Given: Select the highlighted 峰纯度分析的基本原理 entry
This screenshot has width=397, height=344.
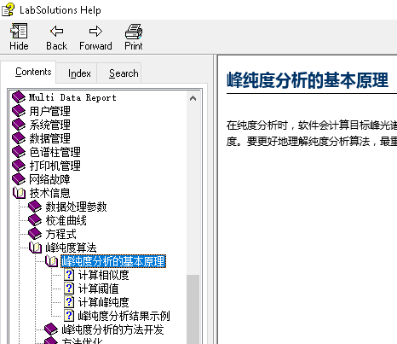Looking at the screenshot, I should pos(113,261).
